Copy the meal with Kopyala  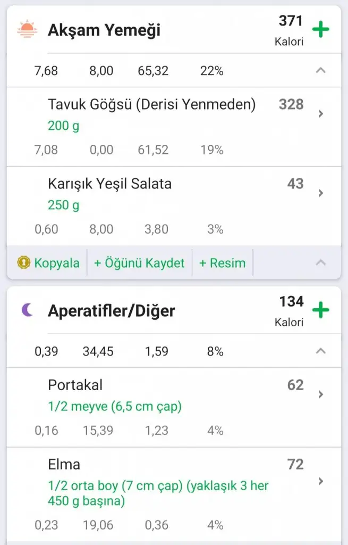56,263
